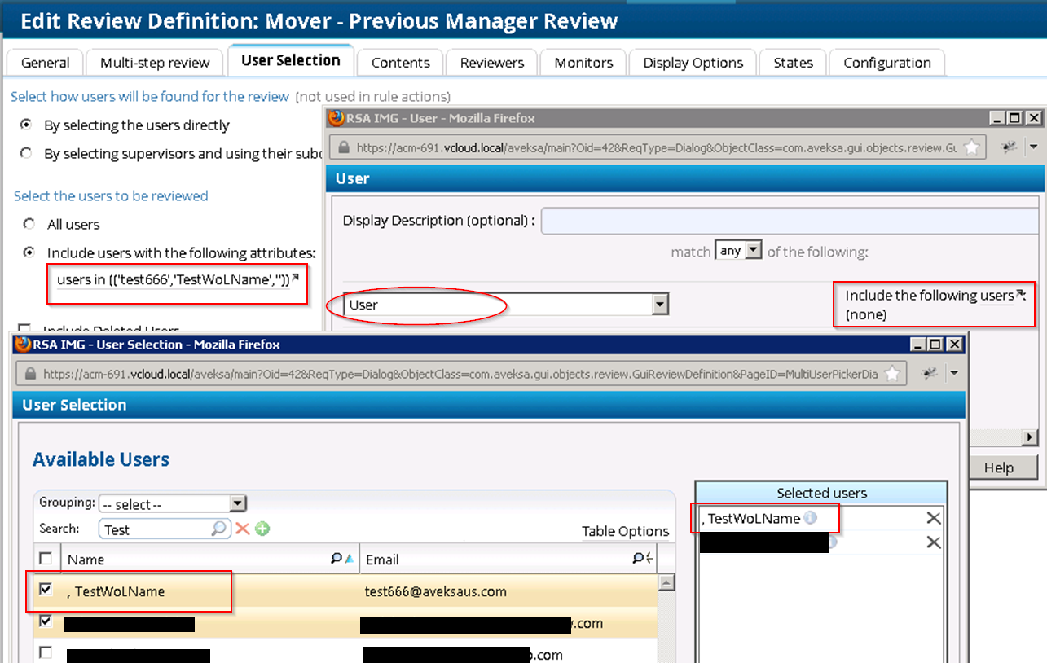Open the Table Options link
The width and height of the screenshot is (1047, 663).
pyautogui.click(x=625, y=531)
